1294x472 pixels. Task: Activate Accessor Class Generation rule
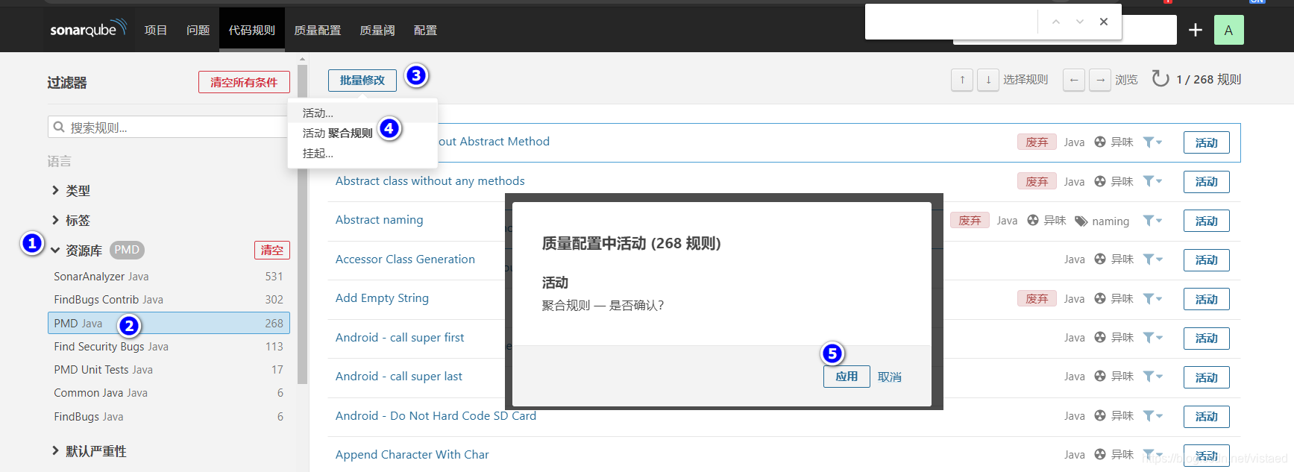pyautogui.click(x=1206, y=260)
